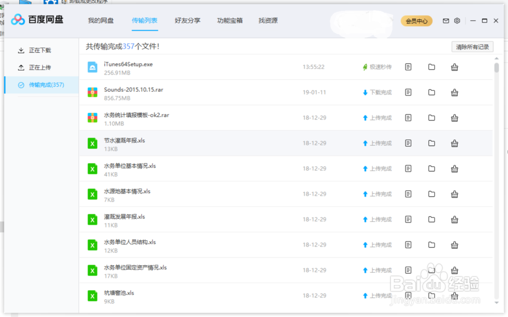The height and width of the screenshot is (317, 508).
Task: Clear the iTunes64Setup.exe record
Action: 455,67
